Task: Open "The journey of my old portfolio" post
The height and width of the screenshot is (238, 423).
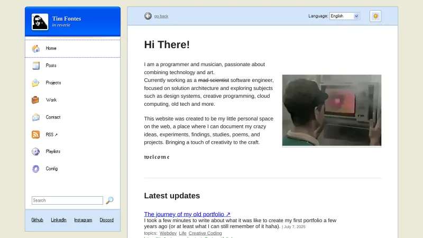Action: coord(187,214)
